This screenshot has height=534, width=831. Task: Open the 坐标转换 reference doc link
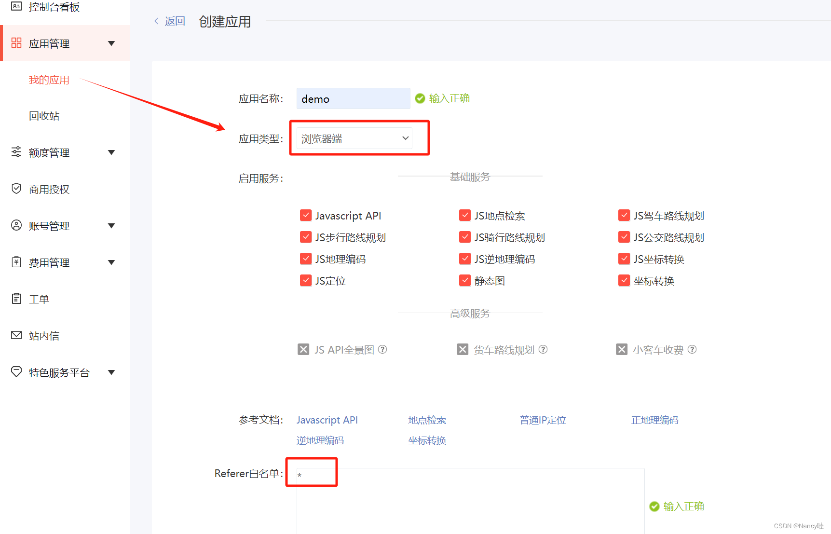(427, 440)
